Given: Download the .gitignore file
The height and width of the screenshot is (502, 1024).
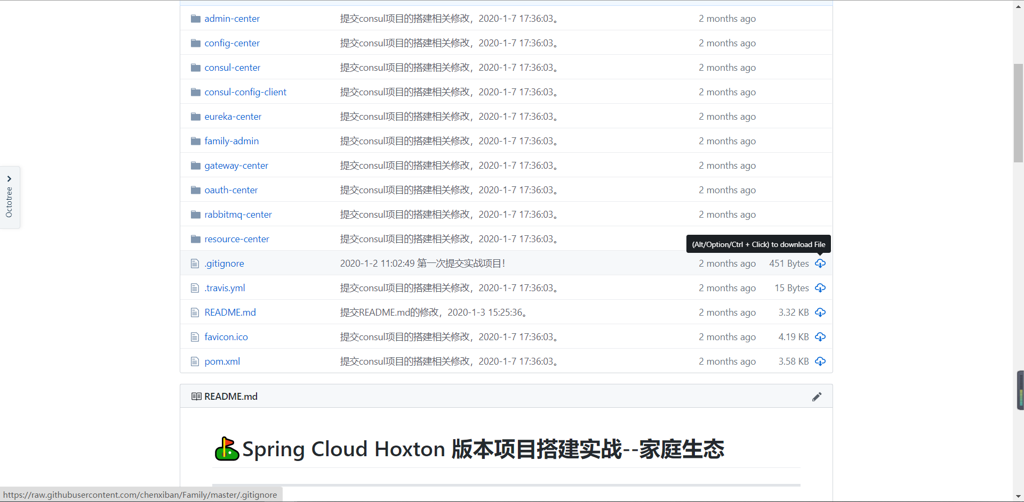Looking at the screenshot, I should [x=820, y=264].
